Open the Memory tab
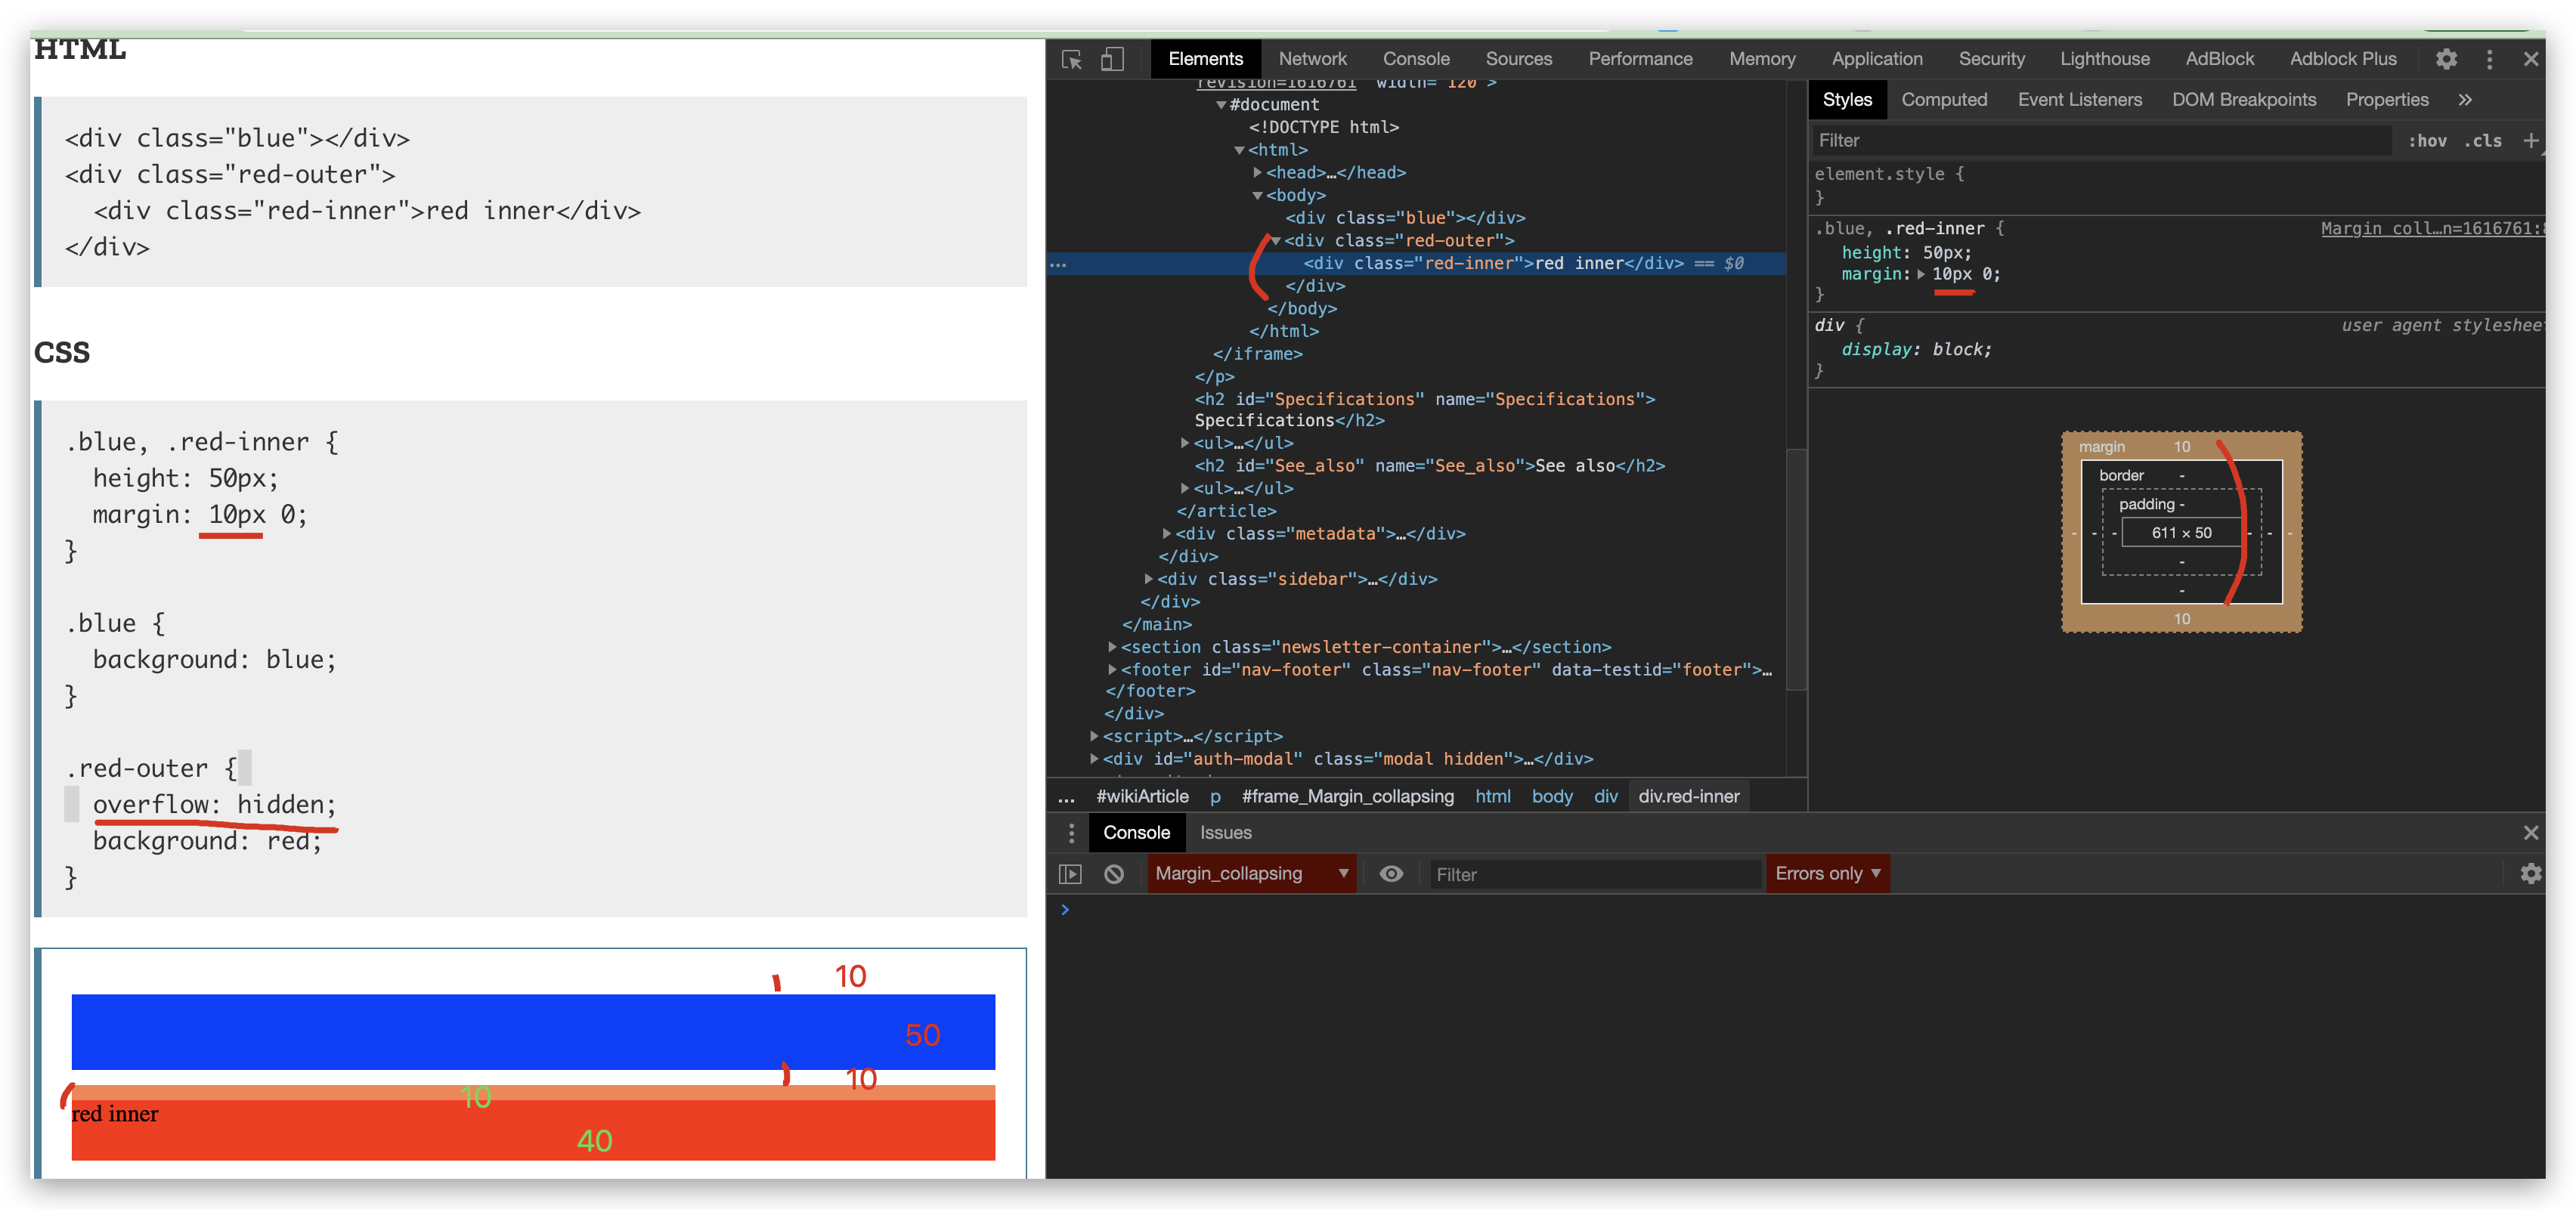Viewport: 2576px width, 1209px height. tap(1762, 59)
